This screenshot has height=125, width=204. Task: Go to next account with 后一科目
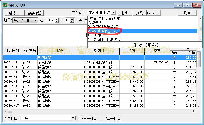[112, 118]
